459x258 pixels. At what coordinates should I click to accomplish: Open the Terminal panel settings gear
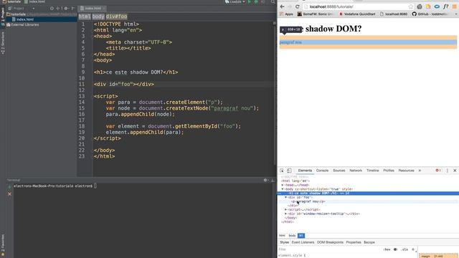266,180
